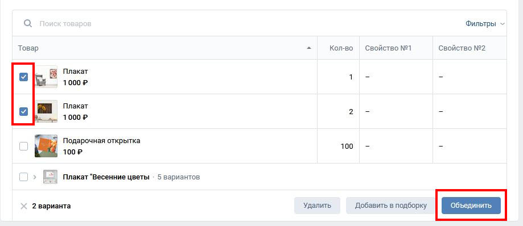The image size is (523, 226).
Task: Click Добавить в подборку button
Action: coord(391,206)
